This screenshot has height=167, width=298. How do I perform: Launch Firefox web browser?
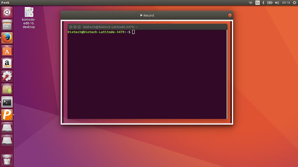tap(7, 38)
